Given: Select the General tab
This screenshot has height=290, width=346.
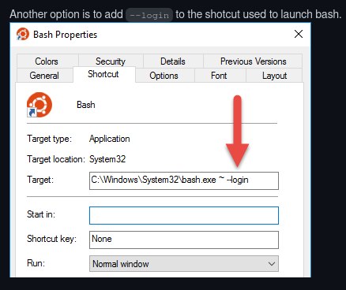Looking at the screenshot, I should coord(44,76).
